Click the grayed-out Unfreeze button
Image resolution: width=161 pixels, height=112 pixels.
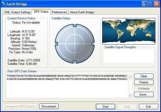click(x=144, y=88)
